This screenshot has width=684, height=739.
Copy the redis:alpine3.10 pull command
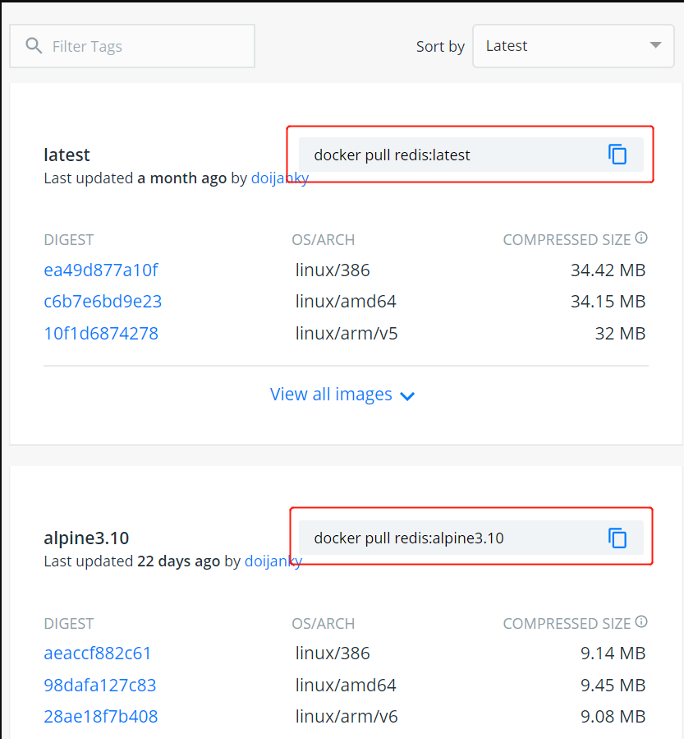click(617, 538)
